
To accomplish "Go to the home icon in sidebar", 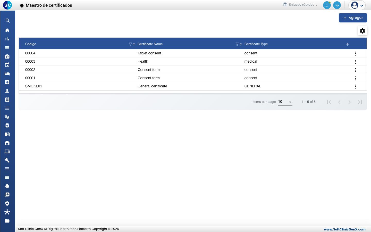I will pos(7,30).
